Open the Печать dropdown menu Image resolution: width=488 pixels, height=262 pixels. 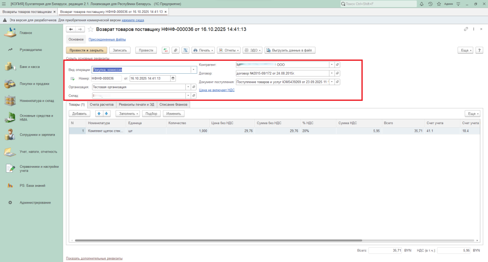click(203, 50)
